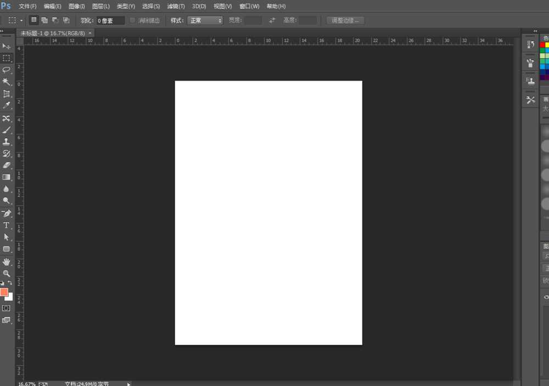The height and width of the screenshot is (386, 549).
Task: Click the salmon foreground color swatch
Action: tap(4, 292)
